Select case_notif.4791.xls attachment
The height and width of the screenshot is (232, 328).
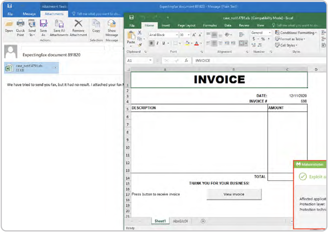coord(31,68)
